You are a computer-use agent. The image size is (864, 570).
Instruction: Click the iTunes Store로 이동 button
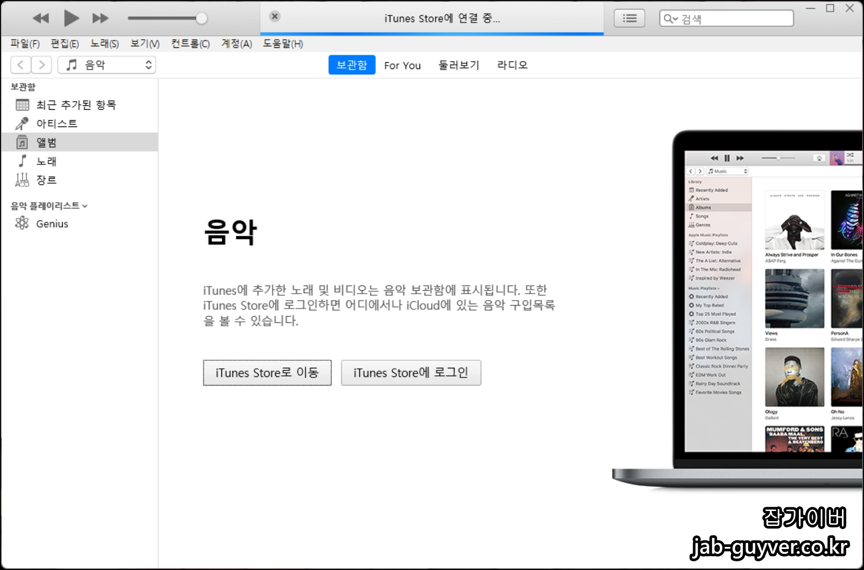(x=267, y=373)
